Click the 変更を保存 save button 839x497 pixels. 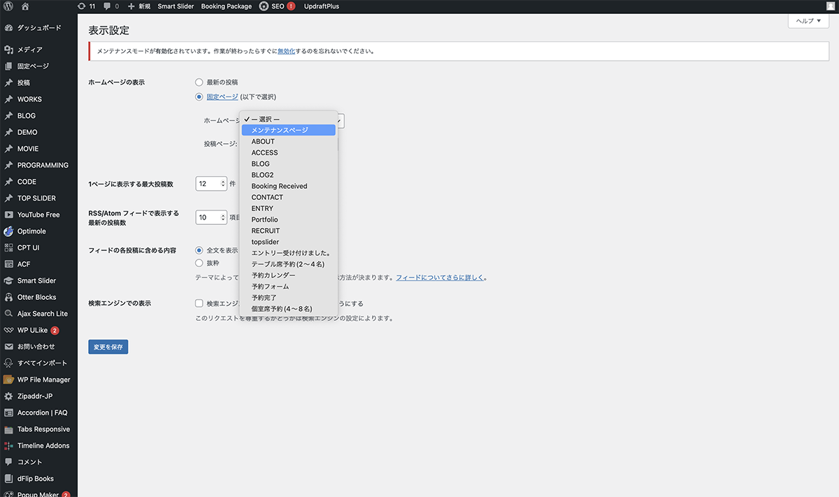pos(108,347)
